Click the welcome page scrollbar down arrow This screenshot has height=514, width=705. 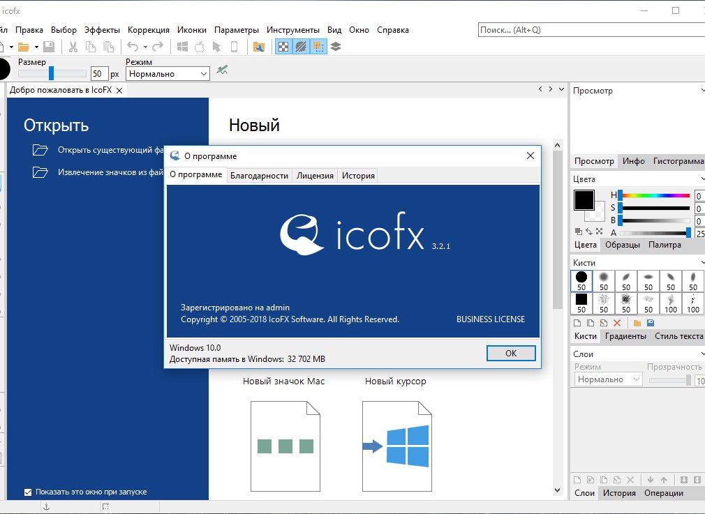tap(558, 490)
